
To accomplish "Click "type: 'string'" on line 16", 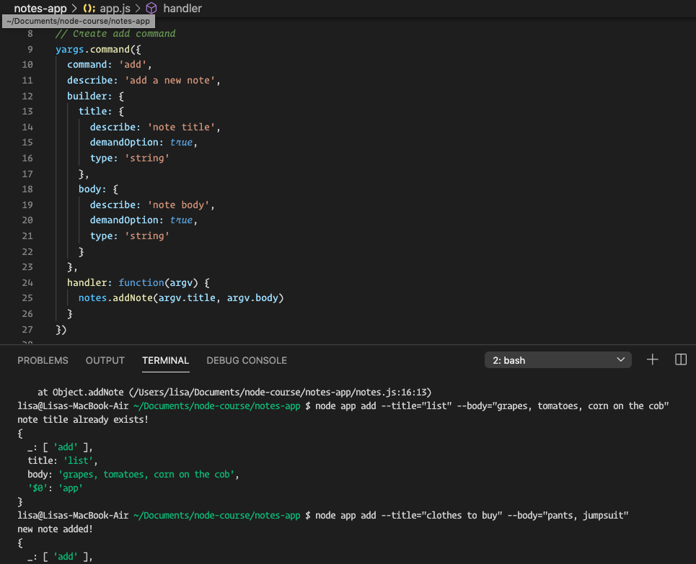I will 130,158.
